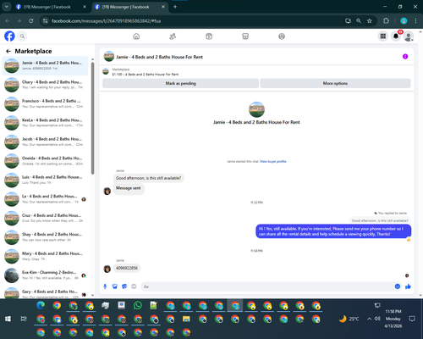Open the Chary conversation in list

pyautogui.click(x=45, y=85)
